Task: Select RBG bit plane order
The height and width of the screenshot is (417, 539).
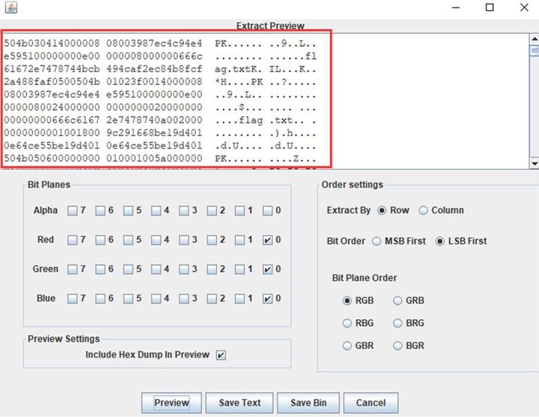Action: point(348,324)
